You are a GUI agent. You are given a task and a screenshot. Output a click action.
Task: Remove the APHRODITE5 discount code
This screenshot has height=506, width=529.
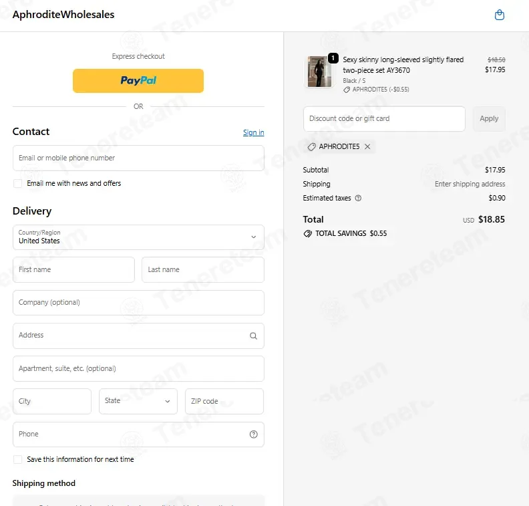pyautogui.click(x=367, y=146)
